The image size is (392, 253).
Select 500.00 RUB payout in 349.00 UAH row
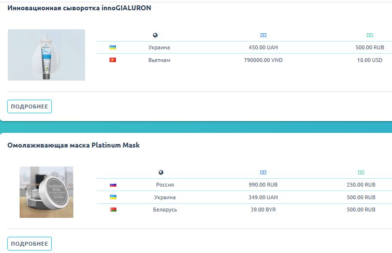[x=361, y=197]
